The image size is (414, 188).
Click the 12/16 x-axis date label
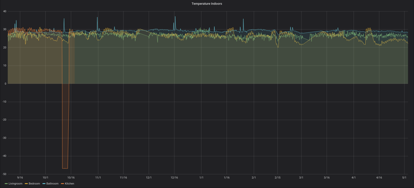tap(174, 178)
